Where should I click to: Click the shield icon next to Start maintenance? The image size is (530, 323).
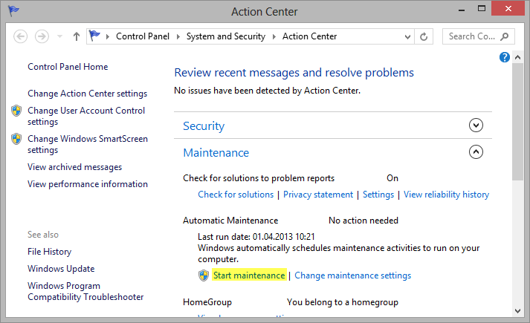(x=204, y=275)
